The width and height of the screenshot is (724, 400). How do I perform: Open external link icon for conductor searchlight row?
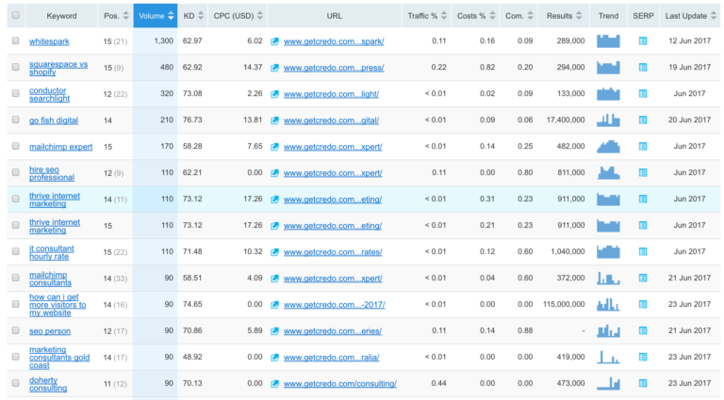(x=274, y=94)
